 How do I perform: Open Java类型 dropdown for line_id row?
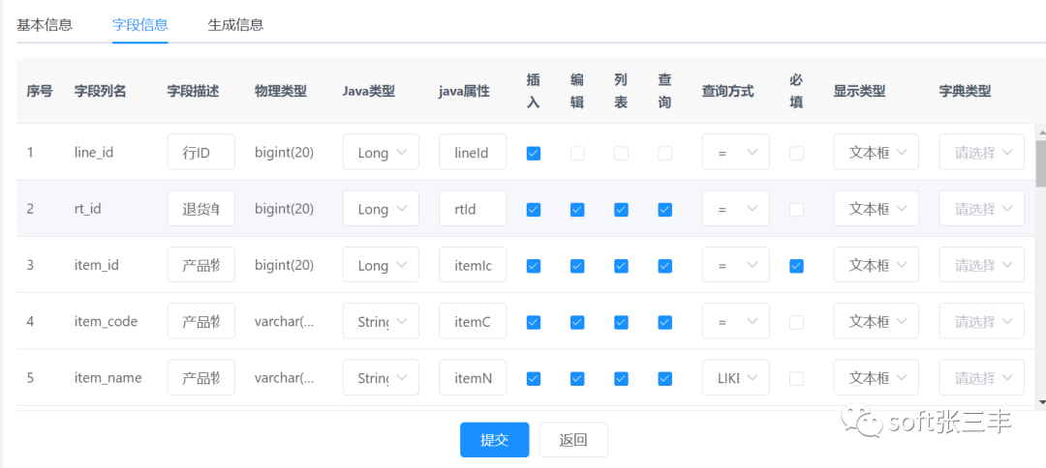(381, 153)
